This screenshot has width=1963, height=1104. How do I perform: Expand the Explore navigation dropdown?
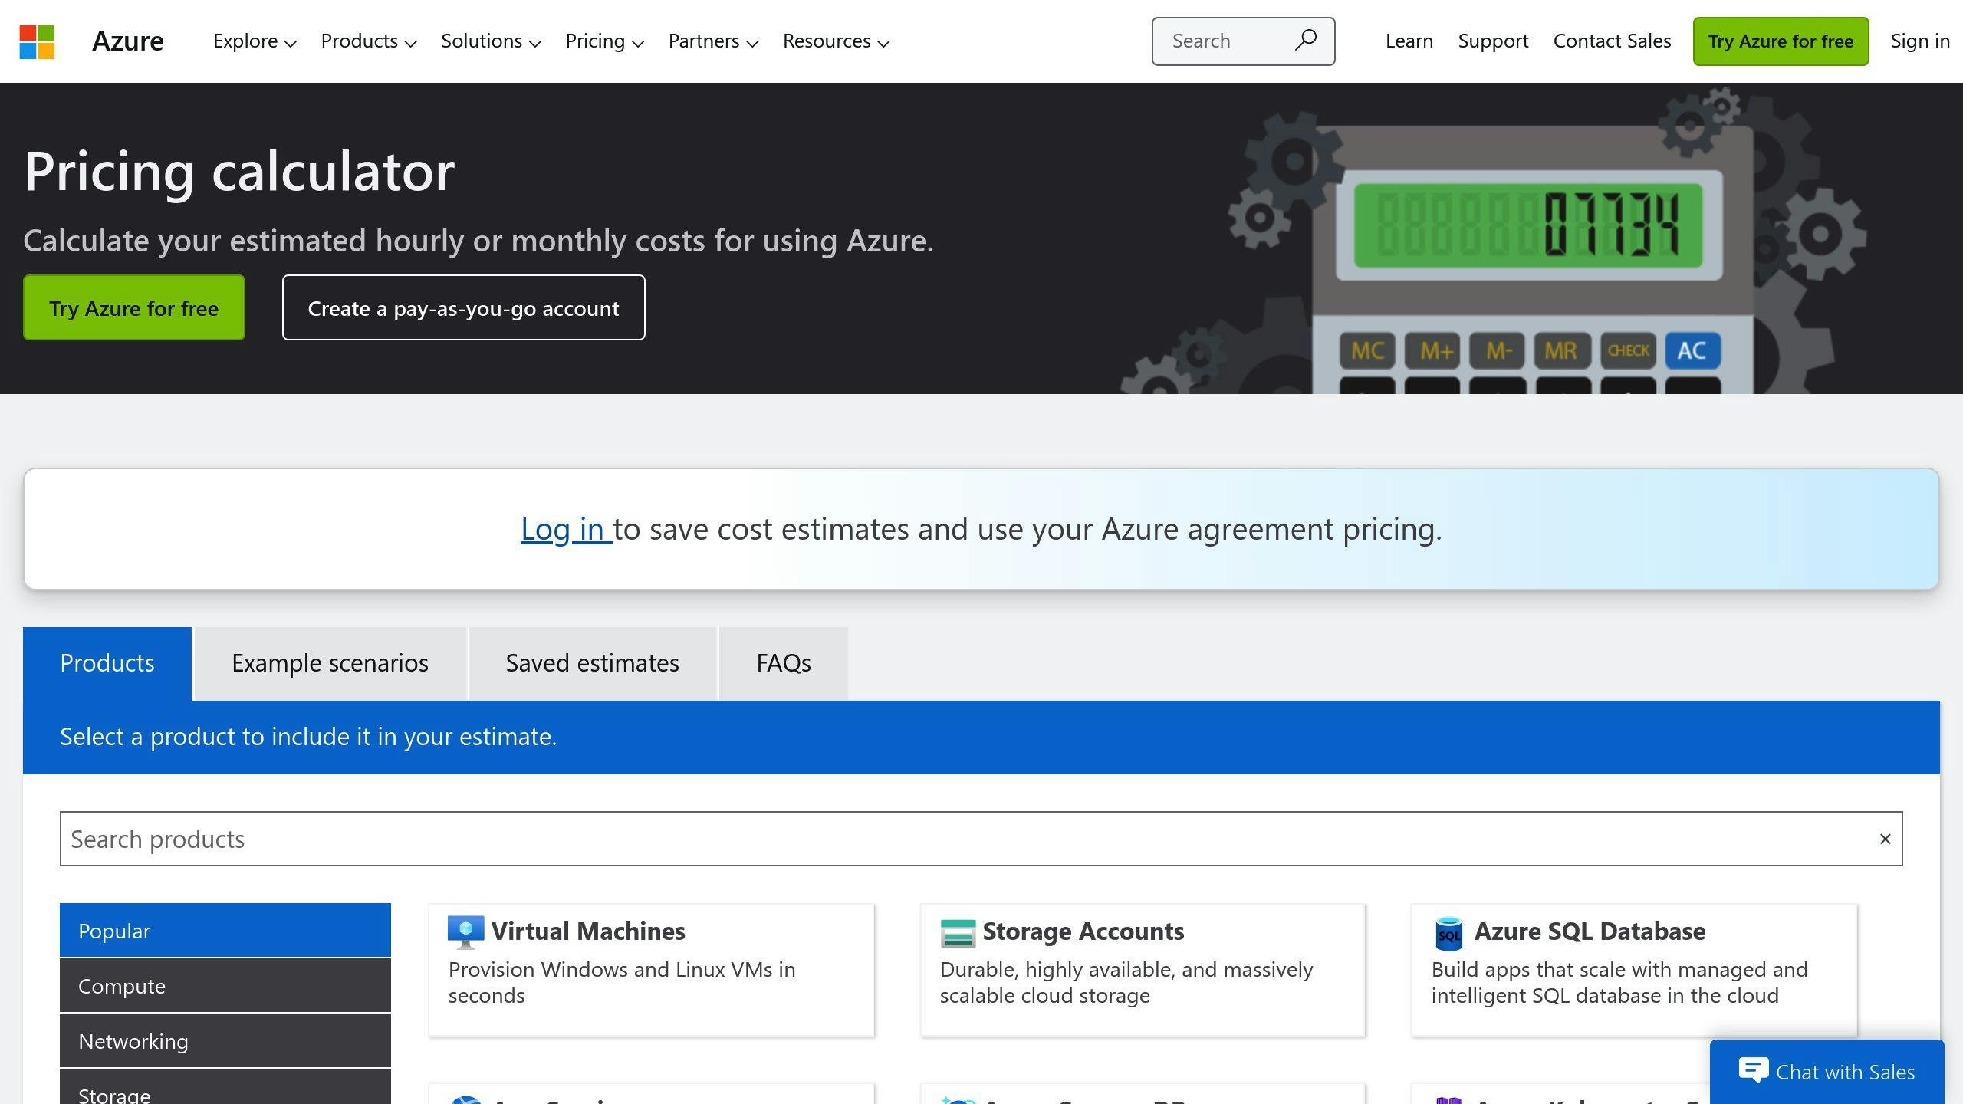[x=254, y=41]
